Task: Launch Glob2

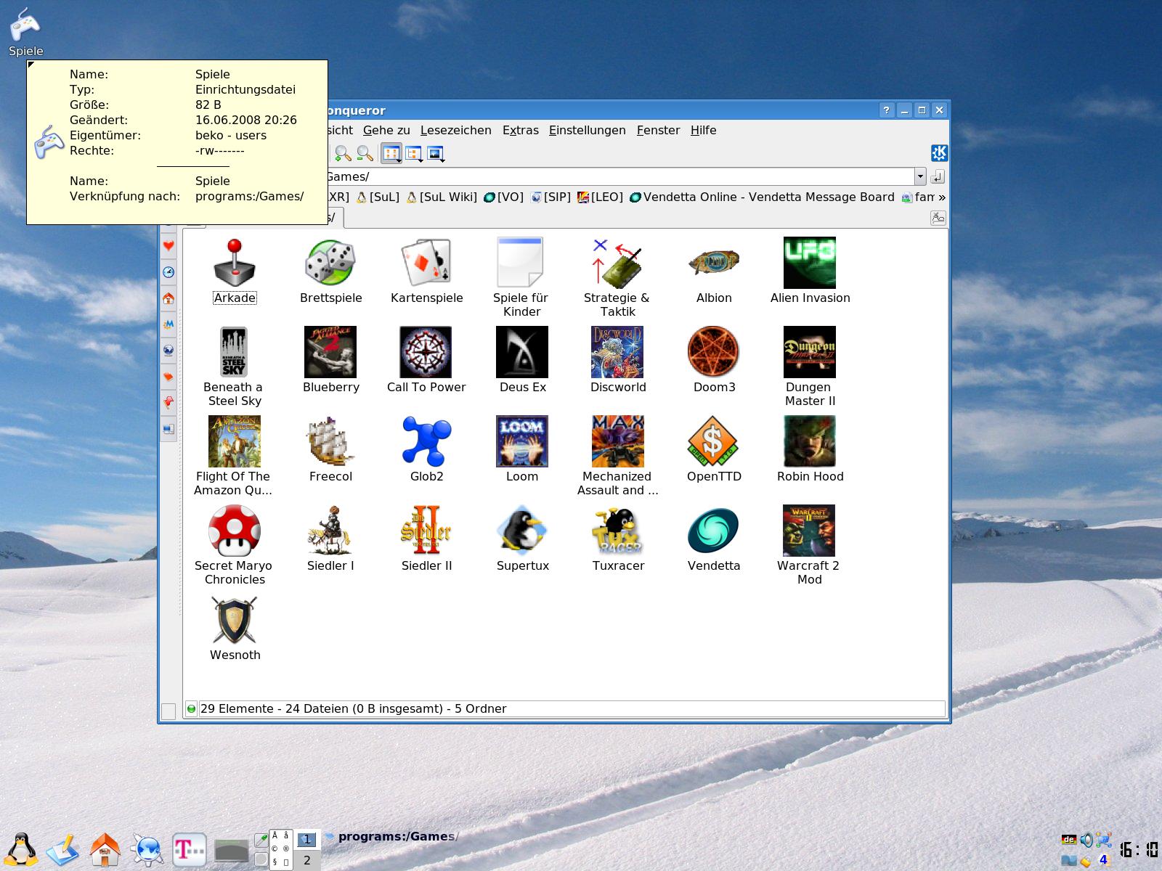Action: click(x=426, y=449)
